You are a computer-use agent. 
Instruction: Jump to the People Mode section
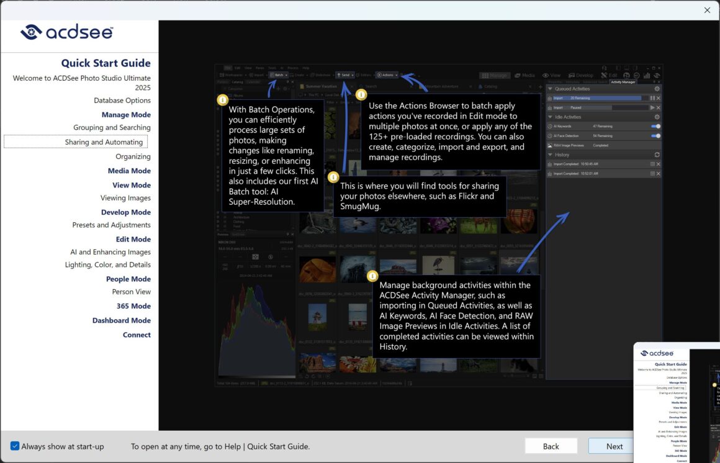(128, 279)
